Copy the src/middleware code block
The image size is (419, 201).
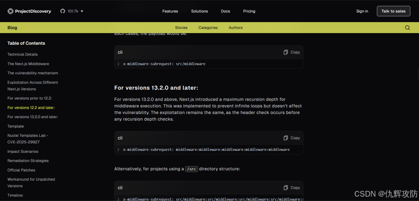coord(292,52)
